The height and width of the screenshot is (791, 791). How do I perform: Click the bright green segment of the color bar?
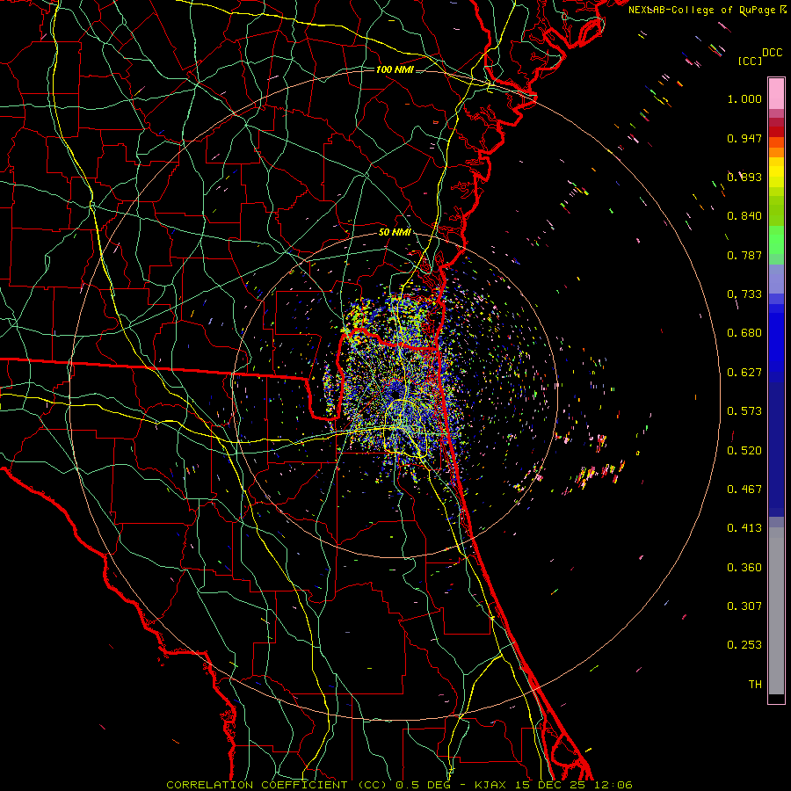click(776, 240)
